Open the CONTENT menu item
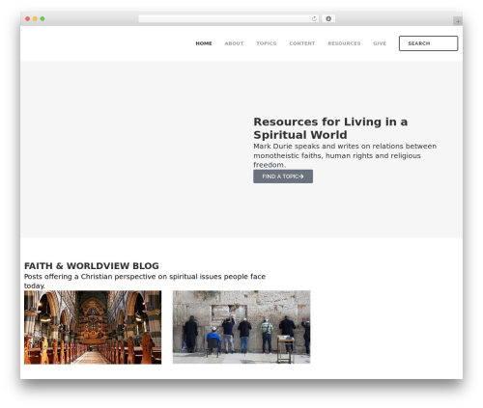This screenshot has width=483, height=408. pyautogui.click(x=302, y=43)
